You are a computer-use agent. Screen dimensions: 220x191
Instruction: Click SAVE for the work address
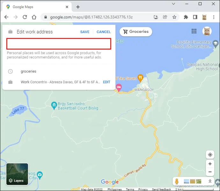(x=85, y=32)
